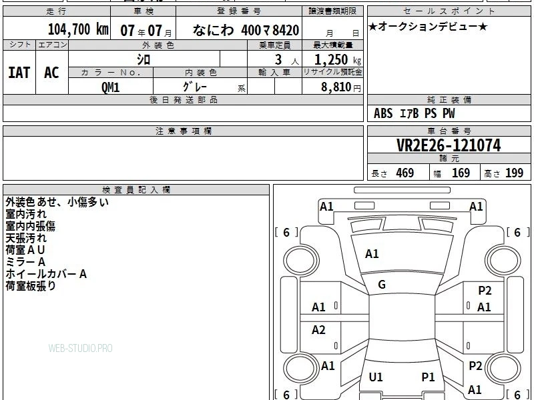Screen dimensions: 534x400
Task: Click color number QM1
Action: coord(110,87)
